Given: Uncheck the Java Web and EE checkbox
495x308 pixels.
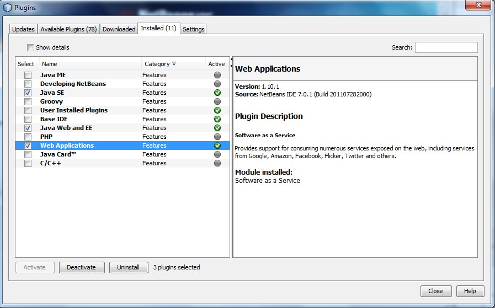Looking at the screenshot, I should coord(28,128).
